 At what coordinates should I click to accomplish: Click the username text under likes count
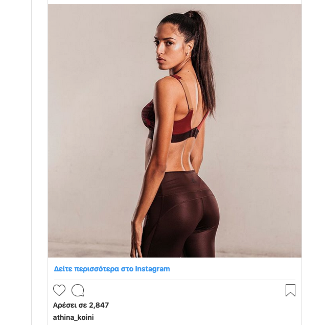click(74, 317)
